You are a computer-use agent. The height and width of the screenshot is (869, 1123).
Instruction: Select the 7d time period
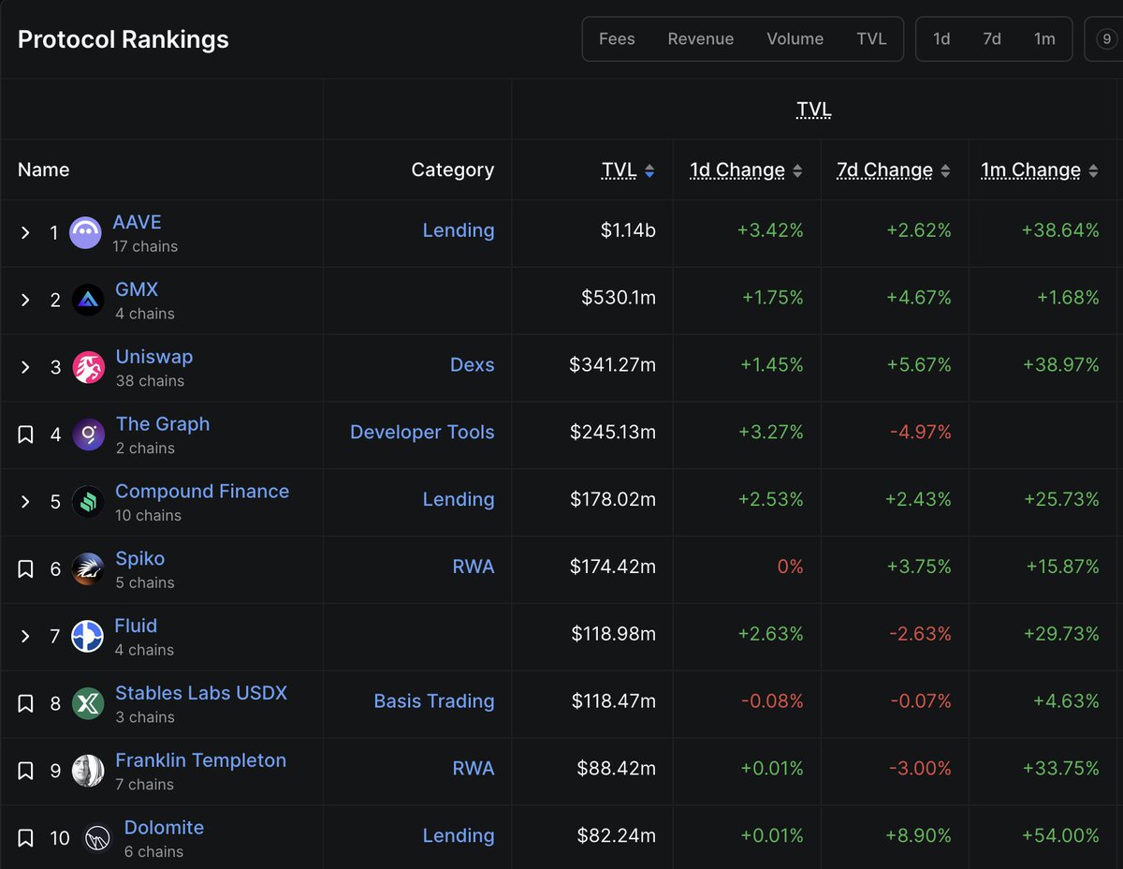pyautogui.click(x=992, y=39)
